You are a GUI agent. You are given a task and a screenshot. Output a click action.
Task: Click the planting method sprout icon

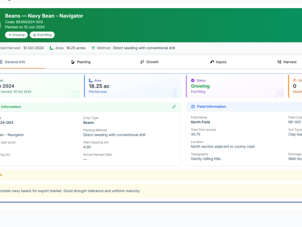[x=93, y=48]
